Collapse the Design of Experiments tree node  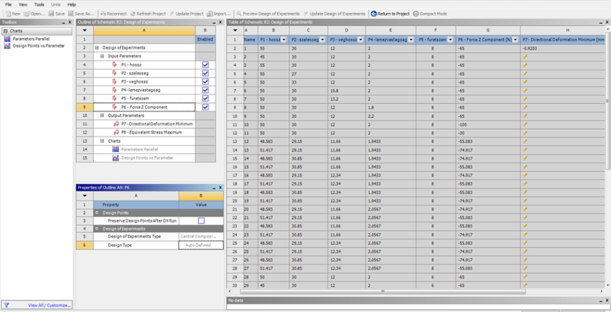96,47
